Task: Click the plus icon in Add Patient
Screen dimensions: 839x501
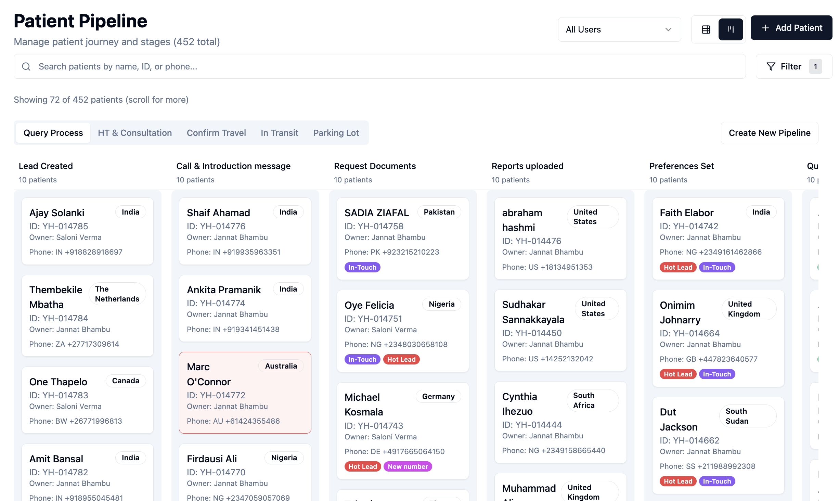Action: tap(765, 28)
